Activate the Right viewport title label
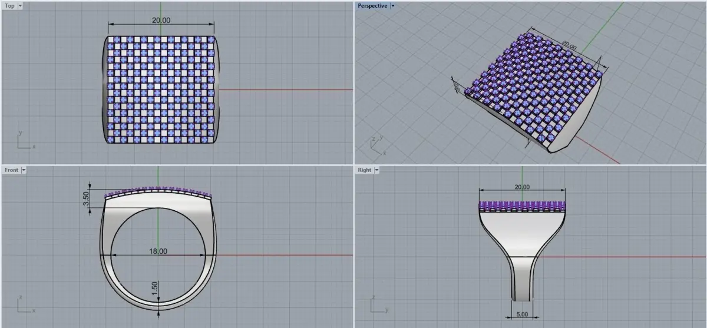The height and width of the screenshot is (328, 707). pyautogui.click(x=365, y=170)
